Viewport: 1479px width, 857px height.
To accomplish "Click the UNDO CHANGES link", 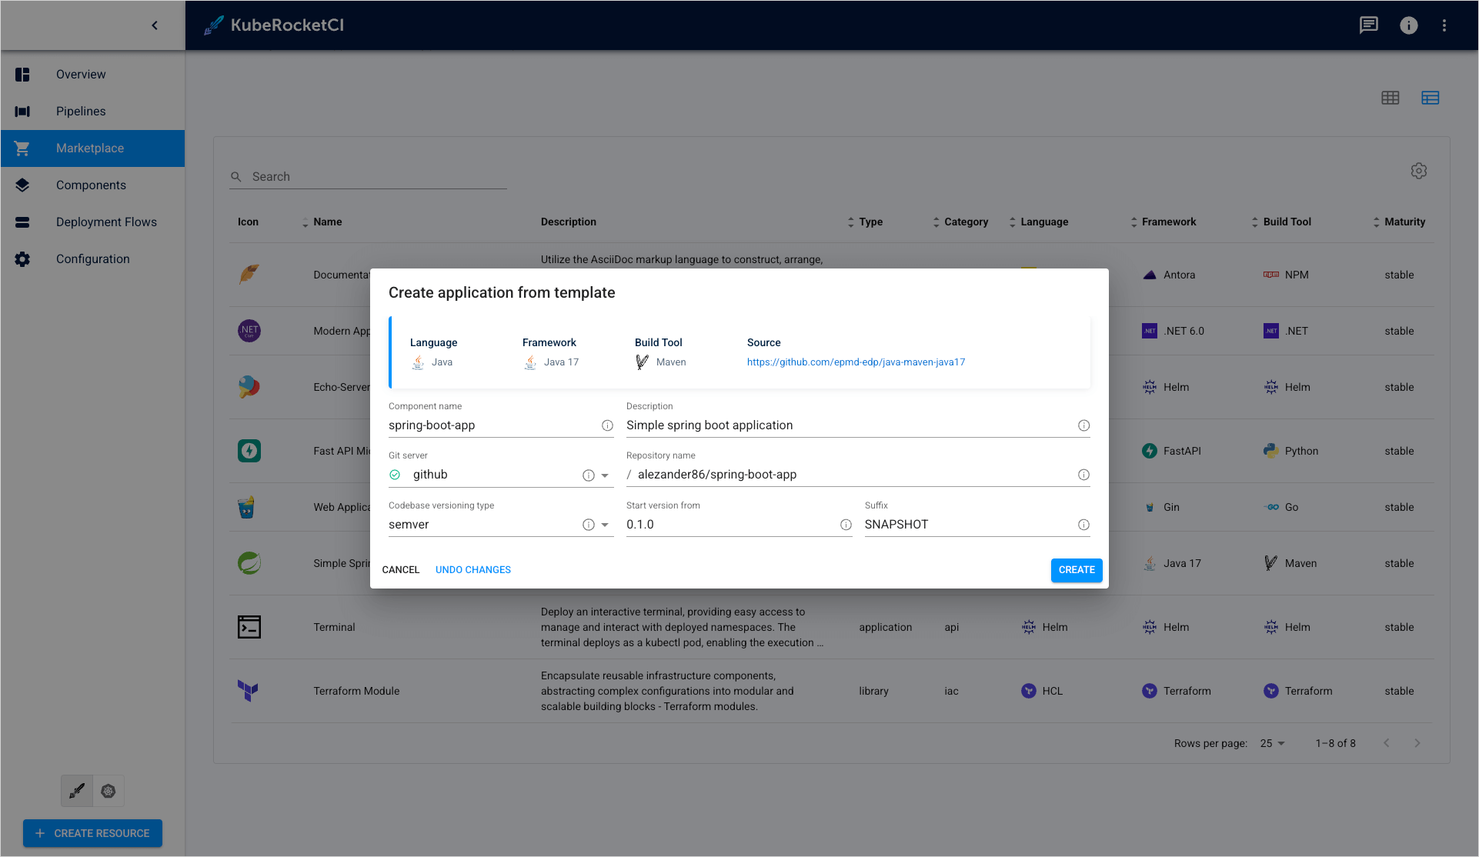I will [x=472, y=569].
